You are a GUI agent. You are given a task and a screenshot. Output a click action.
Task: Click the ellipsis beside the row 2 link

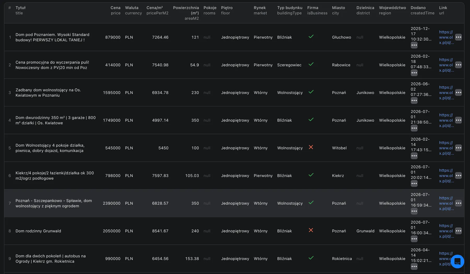pos(459,65)
